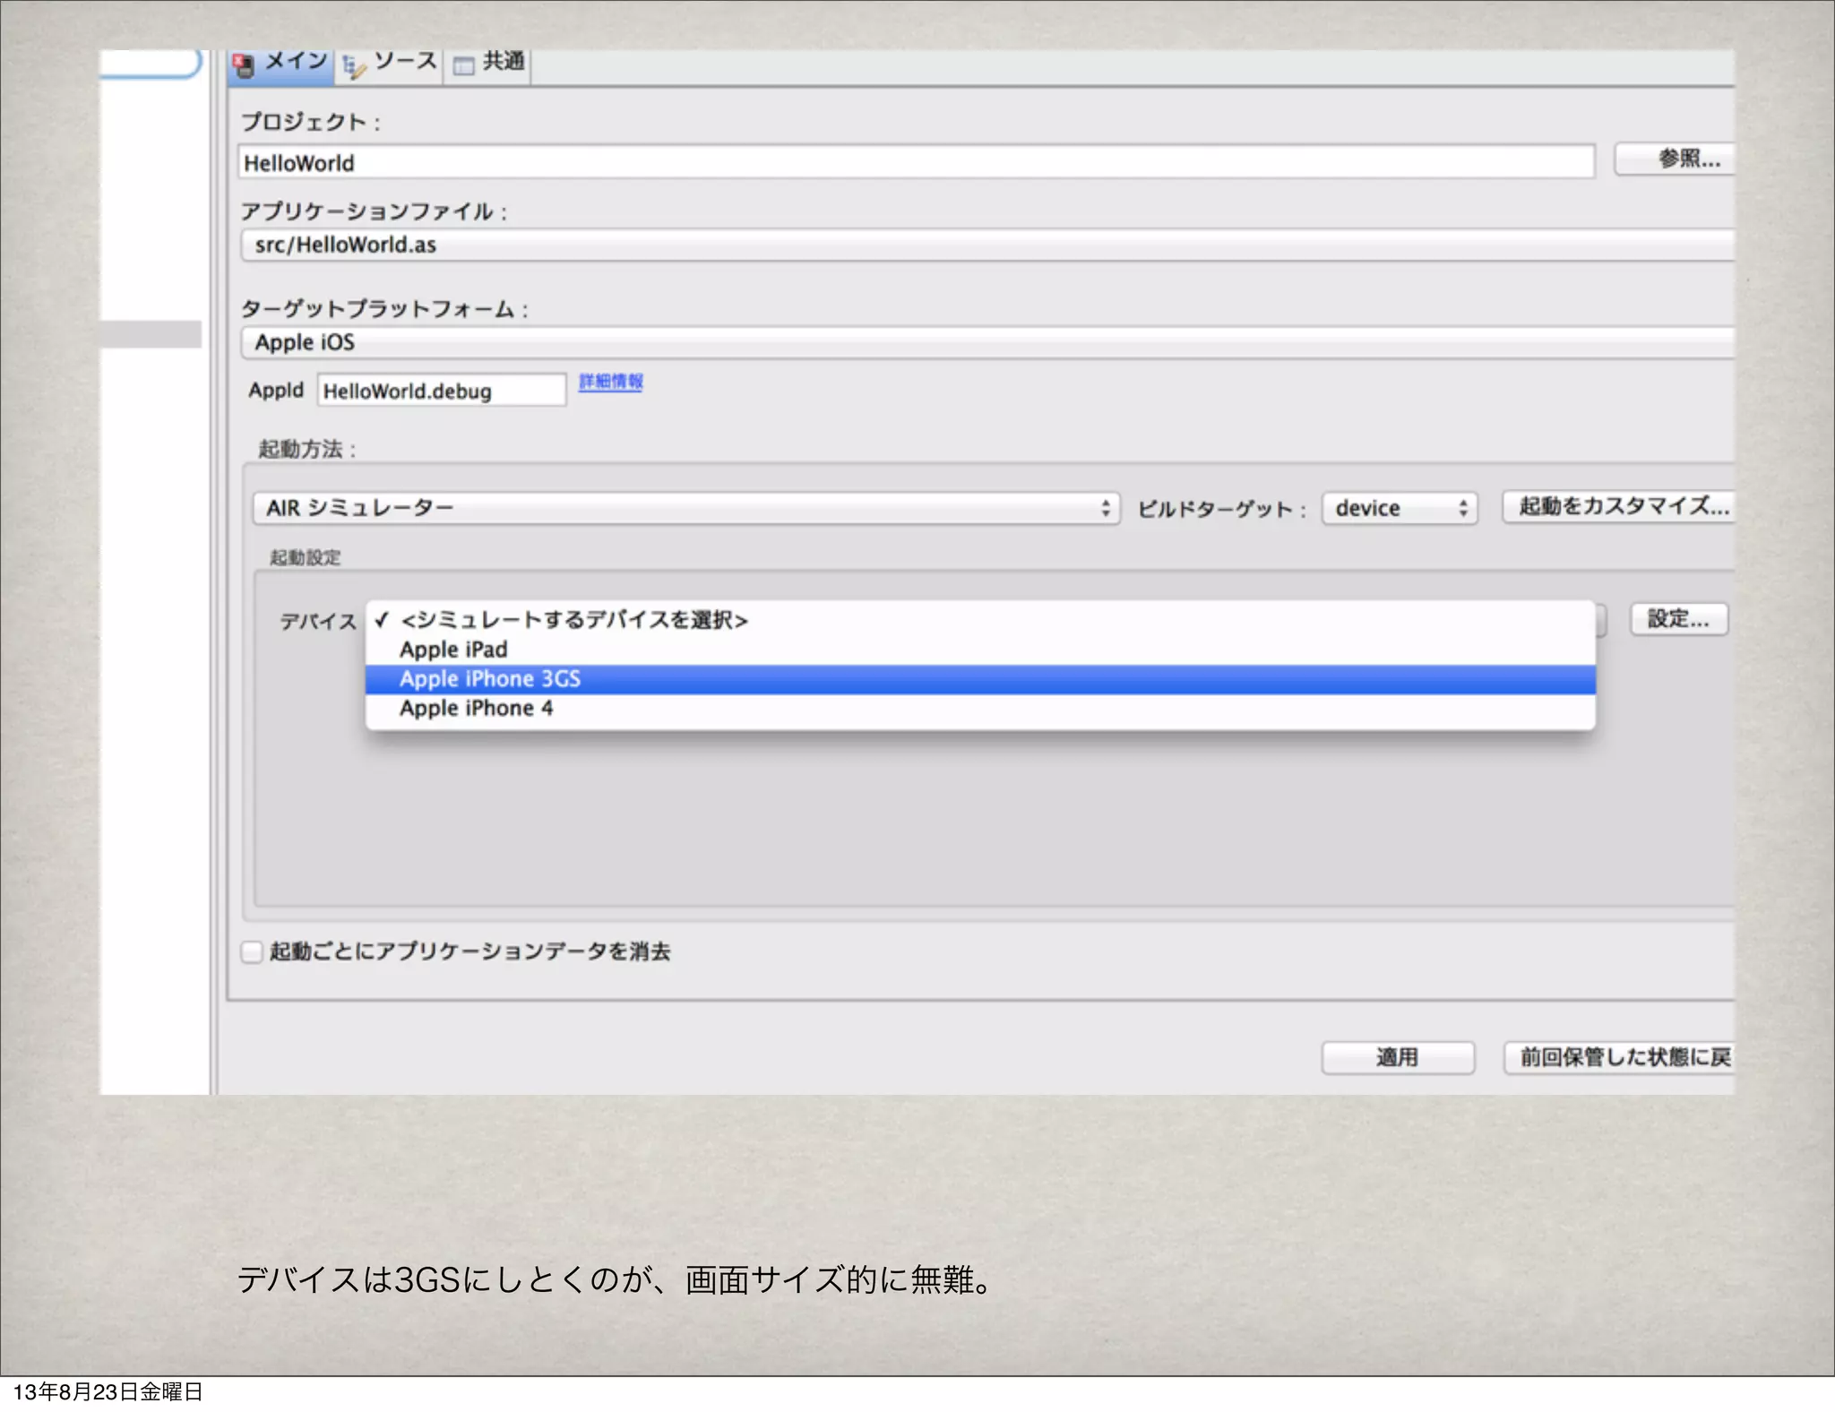Open the アプリケーションファイル combo box

click(987, 245)
